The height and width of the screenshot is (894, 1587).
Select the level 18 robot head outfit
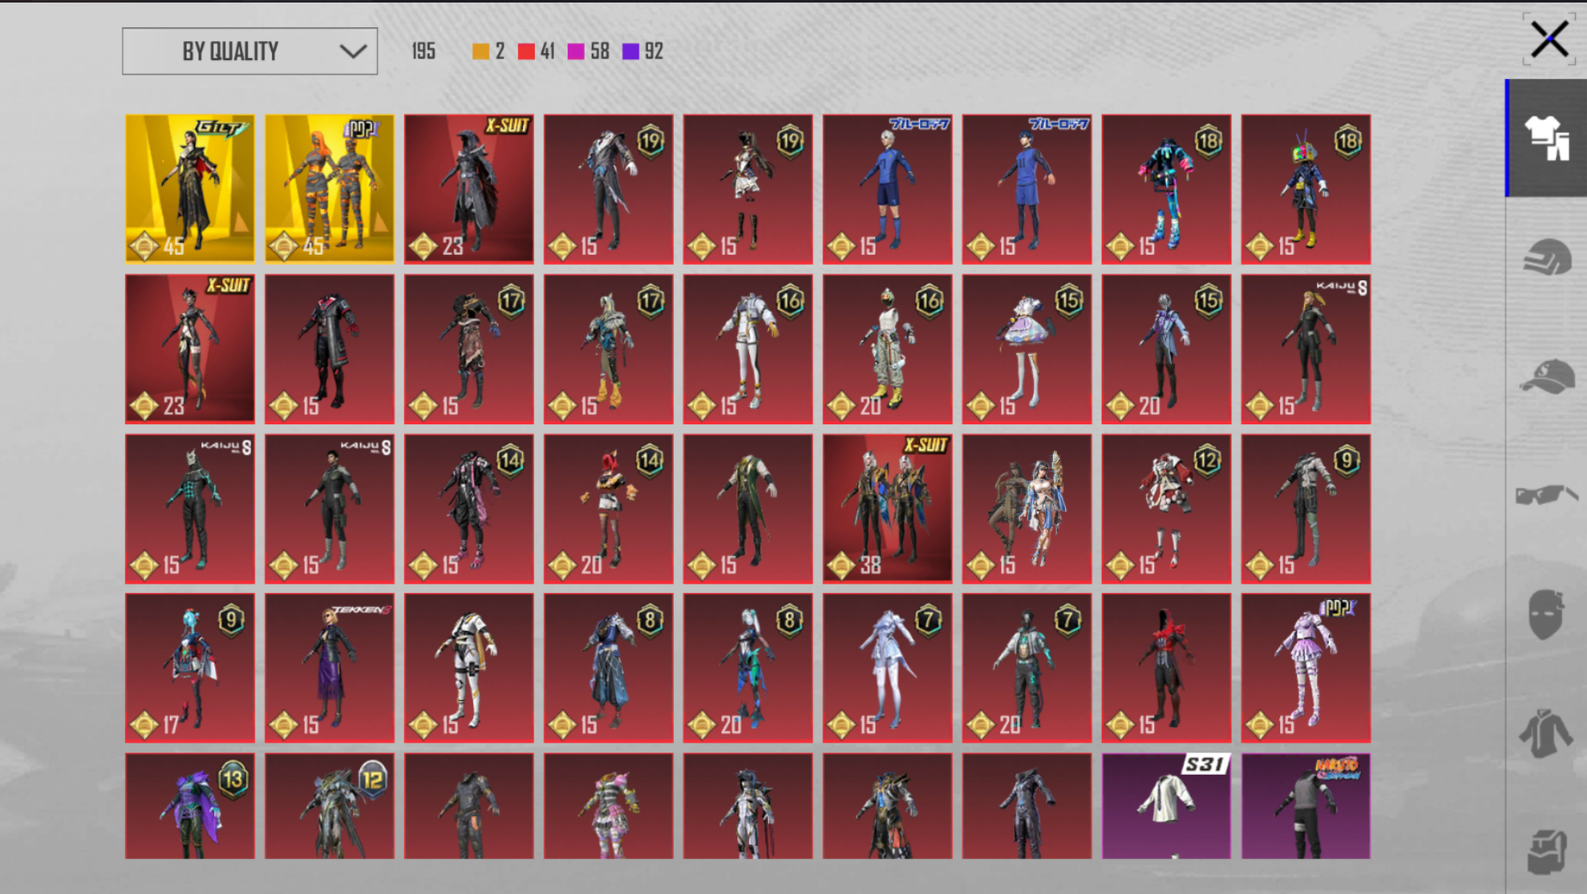click(x=1306, y=189)
